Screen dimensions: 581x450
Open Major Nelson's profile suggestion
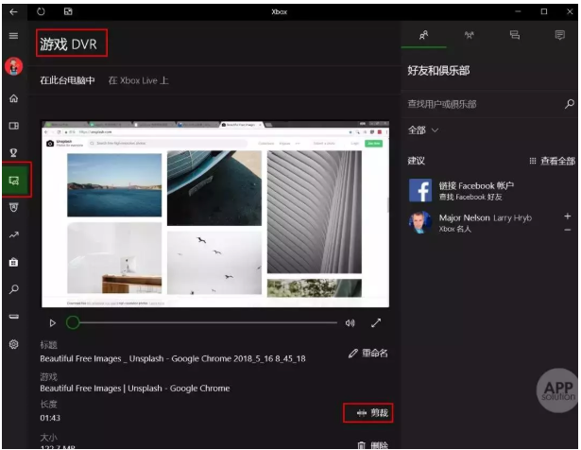[x=470, y=222]
